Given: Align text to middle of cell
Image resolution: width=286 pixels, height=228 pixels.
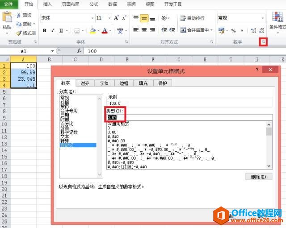Looking at the screenshot, I should click(x=144, y=18).
